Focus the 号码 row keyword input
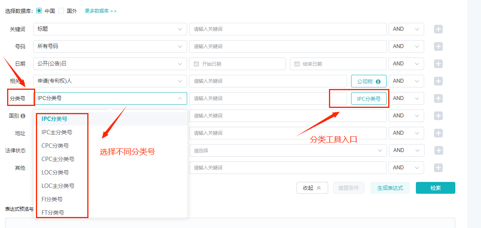 click(288, 46)
